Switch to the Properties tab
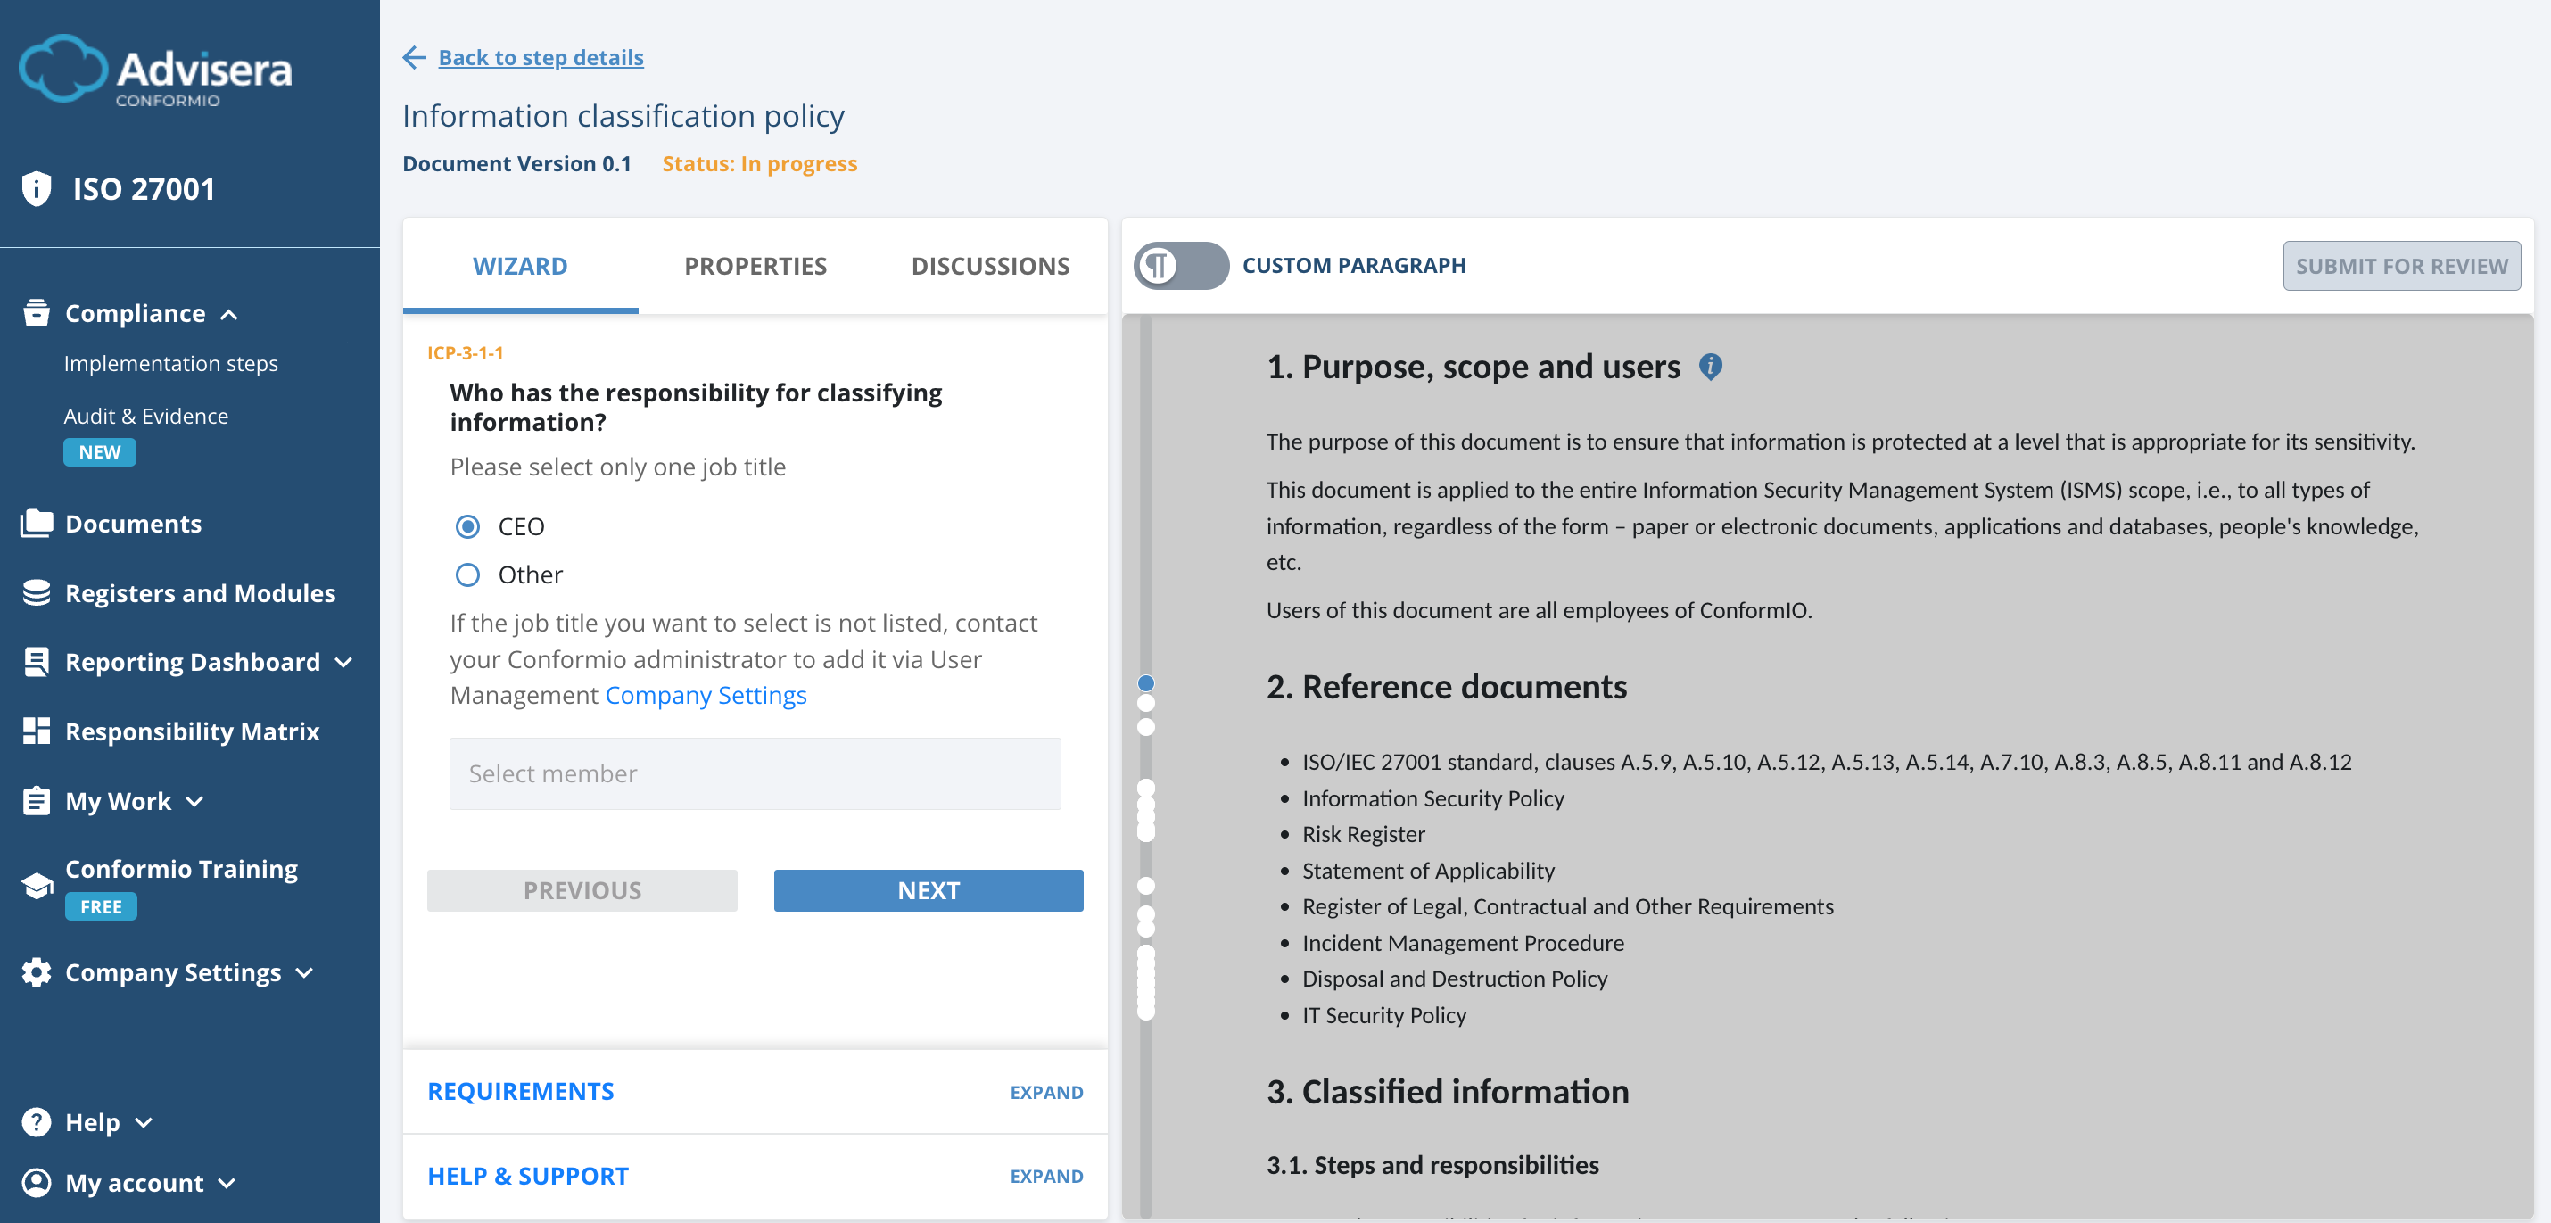This screenshot has width=2551, height=1223. click(755, 266)
